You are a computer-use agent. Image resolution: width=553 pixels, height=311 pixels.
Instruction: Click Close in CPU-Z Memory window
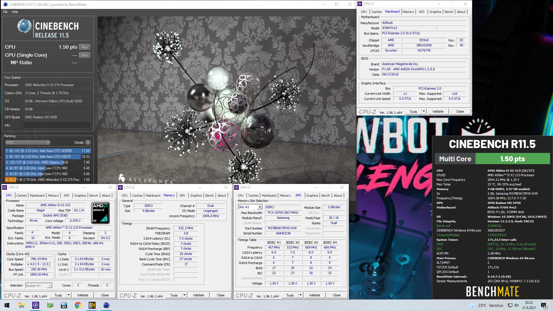221,295
